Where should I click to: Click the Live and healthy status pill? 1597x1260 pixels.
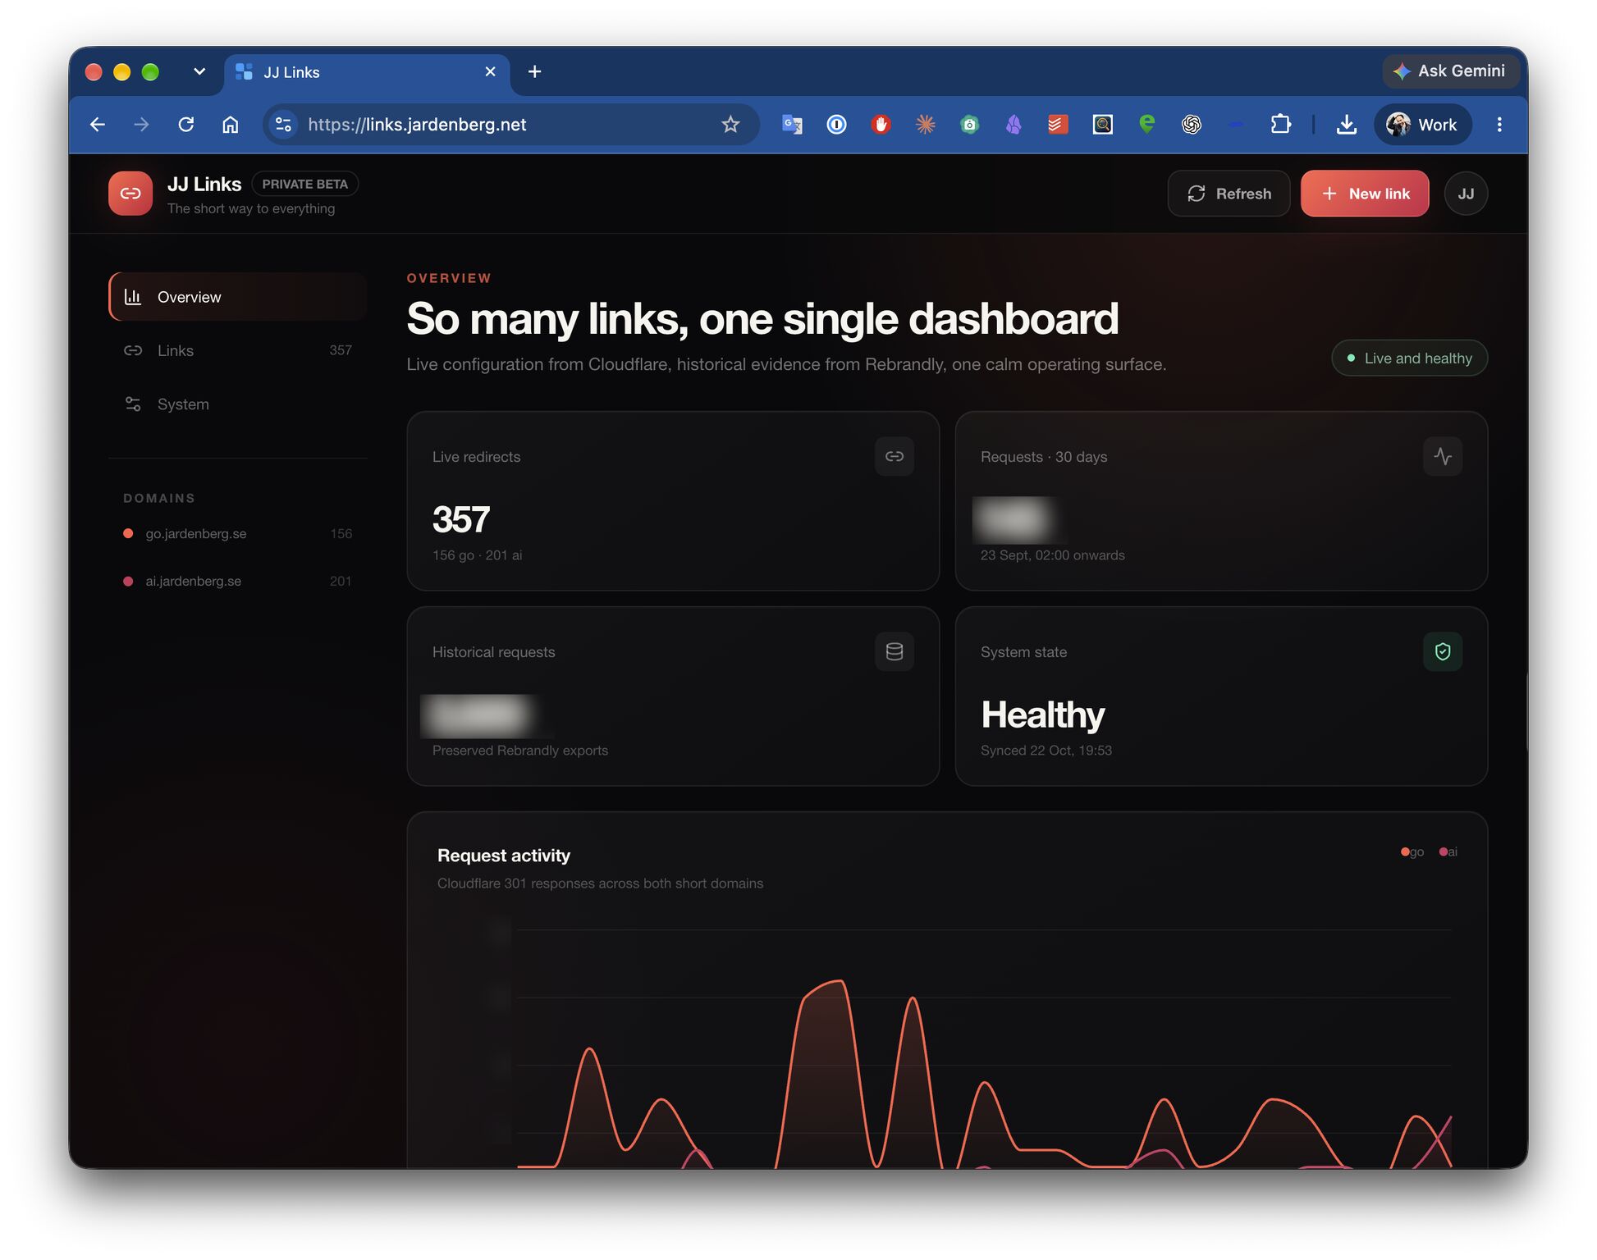(1409, 358)
